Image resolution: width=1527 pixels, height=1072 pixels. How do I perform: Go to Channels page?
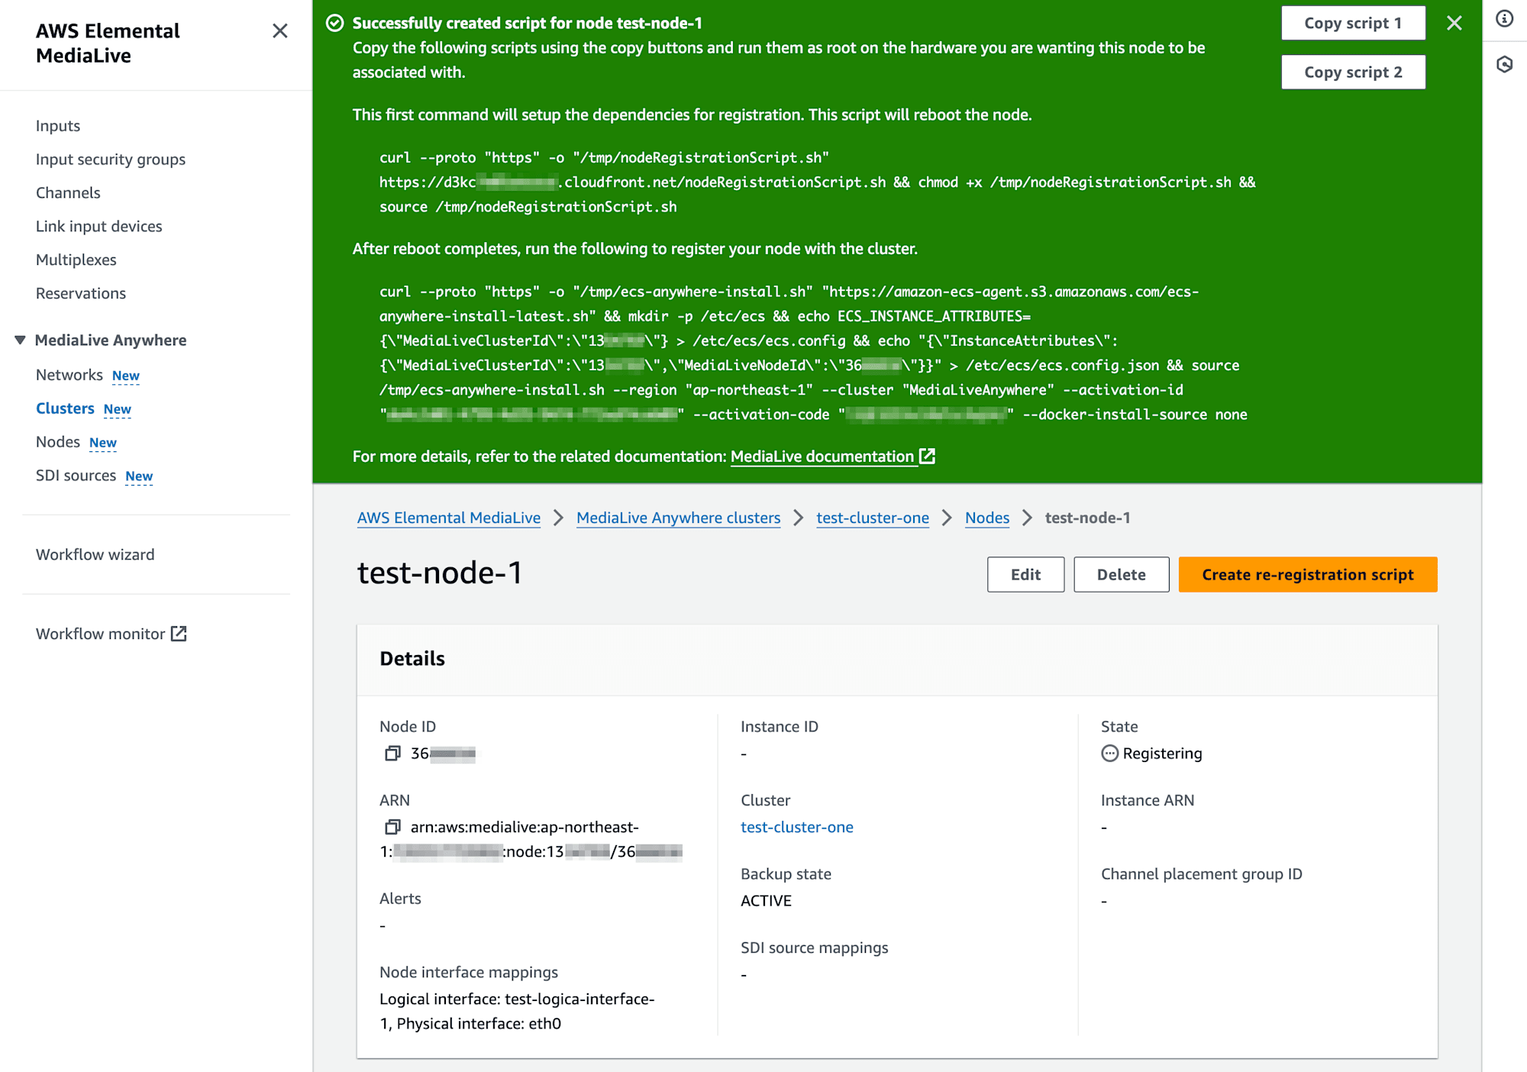[68, 192]
